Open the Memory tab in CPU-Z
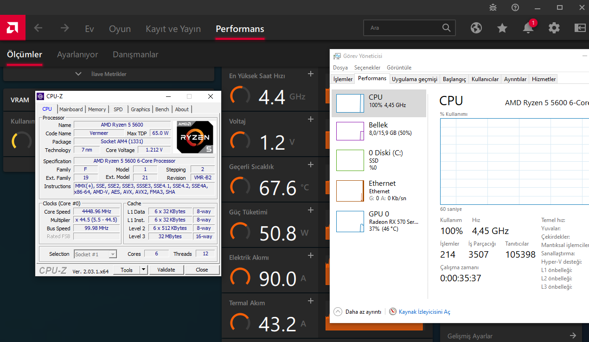This screenshot has width=589, height=342. pyautogui.click(x=97, y=109)
